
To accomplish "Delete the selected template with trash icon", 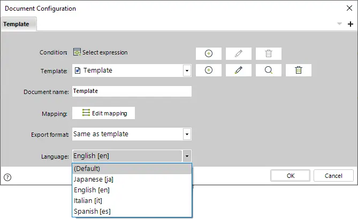I will tap(299, 70).
